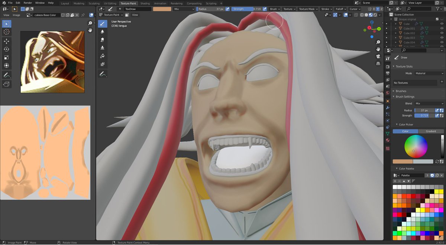Select the Smear tool in the toolbar

pyautogui.click(x=102, y=40)
